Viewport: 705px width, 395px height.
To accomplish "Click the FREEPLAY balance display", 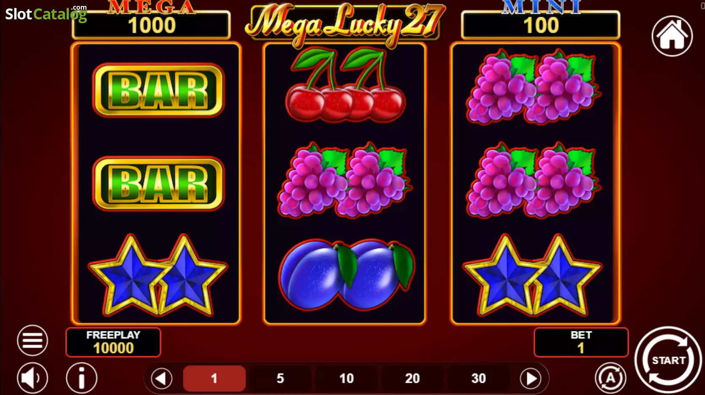I will (x=113, y=342).
